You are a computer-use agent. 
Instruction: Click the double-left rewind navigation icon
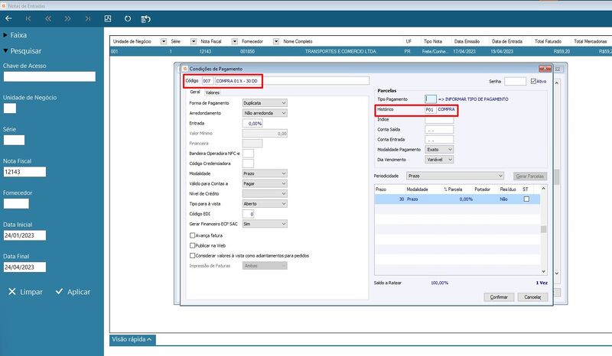coord(48,18)
